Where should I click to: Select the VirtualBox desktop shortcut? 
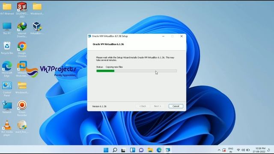37,28
